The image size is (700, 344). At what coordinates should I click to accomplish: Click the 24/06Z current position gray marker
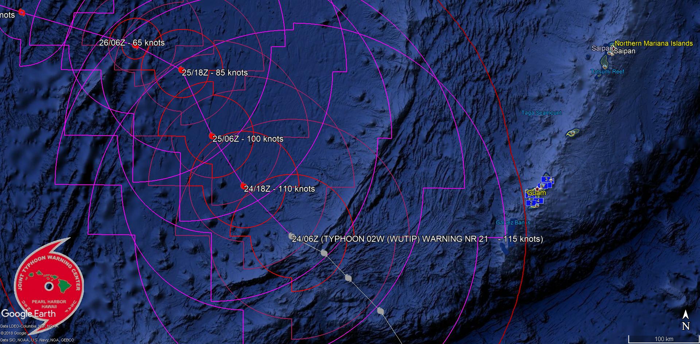pyautogui.click(x=291, y=236)
